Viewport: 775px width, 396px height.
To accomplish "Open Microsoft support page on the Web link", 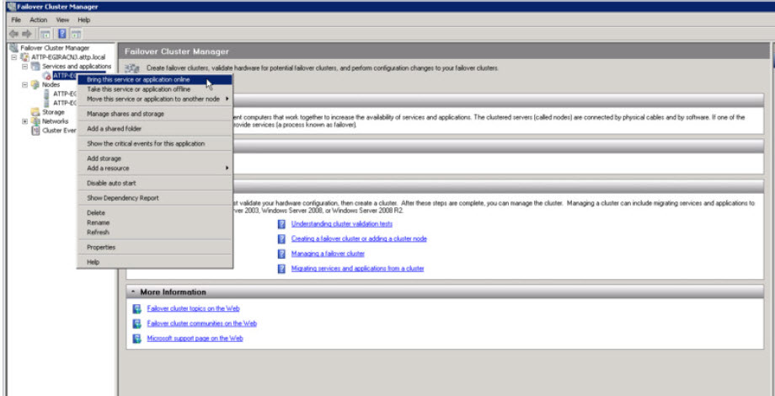I will coord(195,339).
